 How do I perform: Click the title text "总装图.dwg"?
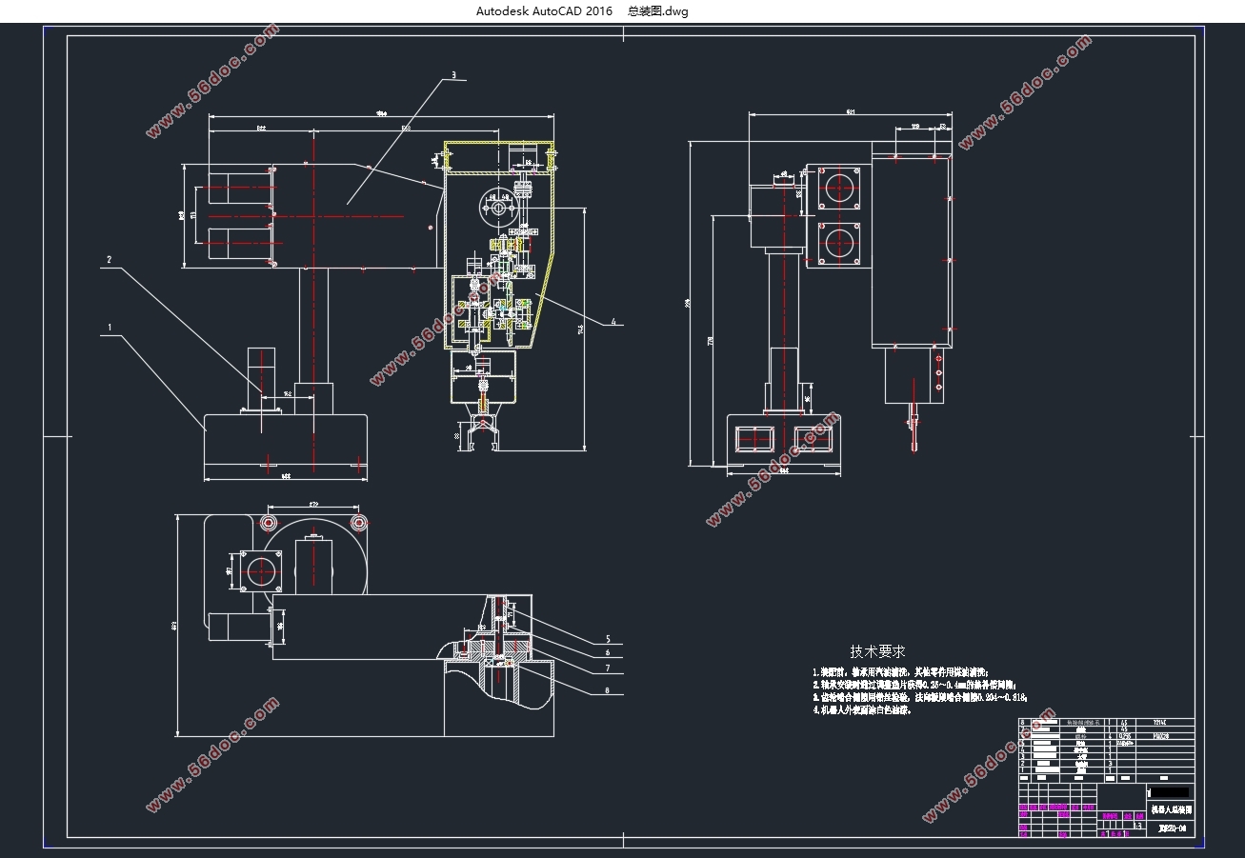[657, 11]
